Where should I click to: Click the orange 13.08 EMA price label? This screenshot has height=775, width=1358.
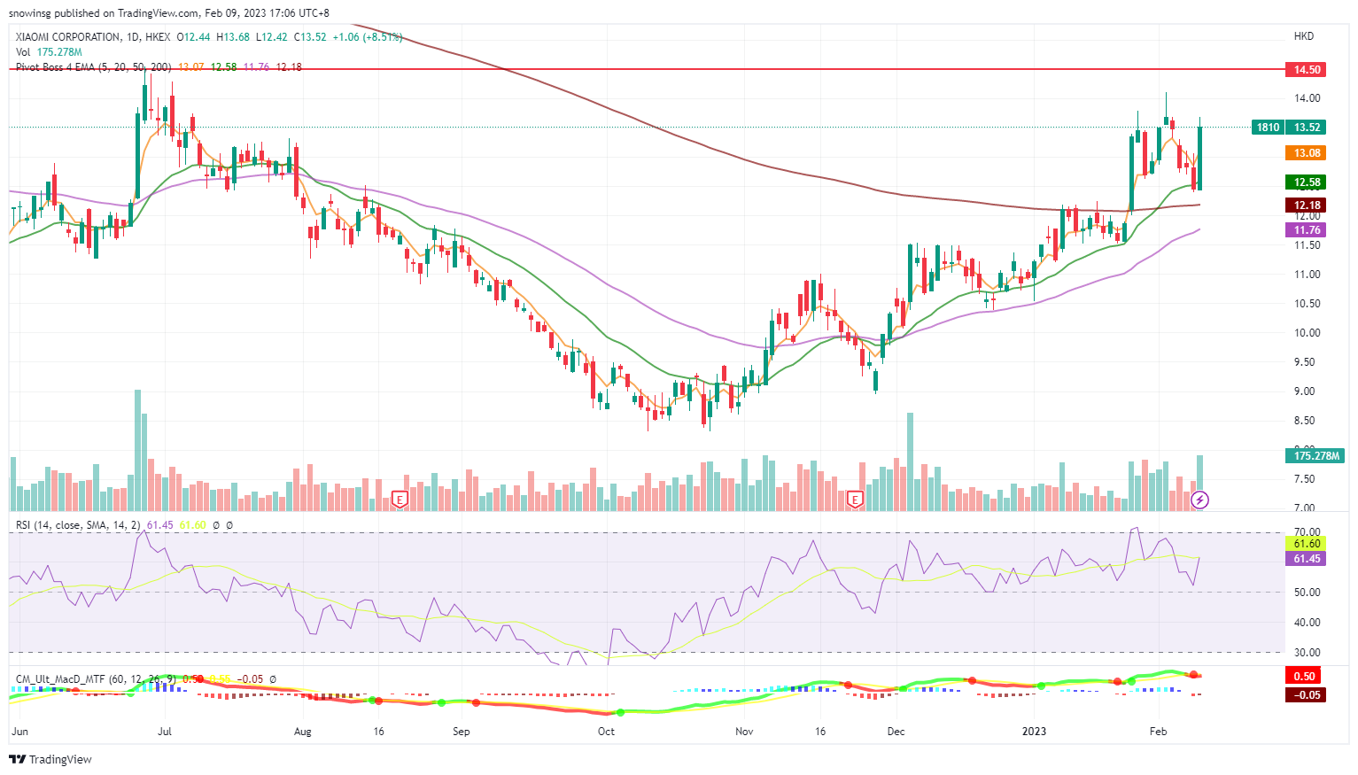point(1307,153)
